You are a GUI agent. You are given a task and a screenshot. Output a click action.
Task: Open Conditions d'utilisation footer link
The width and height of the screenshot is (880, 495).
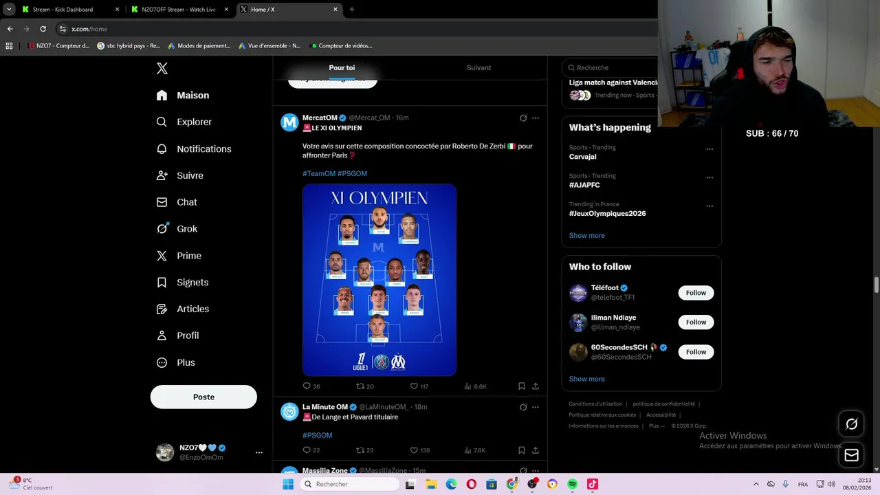[x=595, y=404]
